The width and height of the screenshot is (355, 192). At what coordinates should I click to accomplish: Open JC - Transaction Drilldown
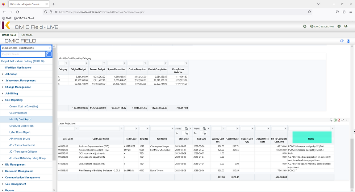coord(23,152)
